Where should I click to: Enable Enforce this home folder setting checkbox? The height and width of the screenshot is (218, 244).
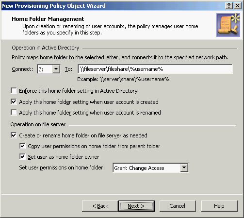coord(14,91)
